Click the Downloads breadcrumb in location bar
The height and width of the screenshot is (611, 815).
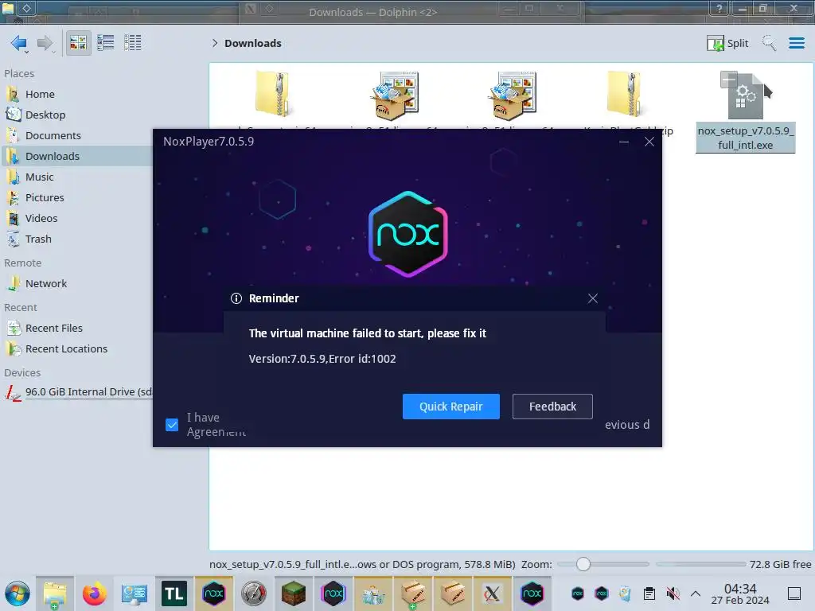253,43
